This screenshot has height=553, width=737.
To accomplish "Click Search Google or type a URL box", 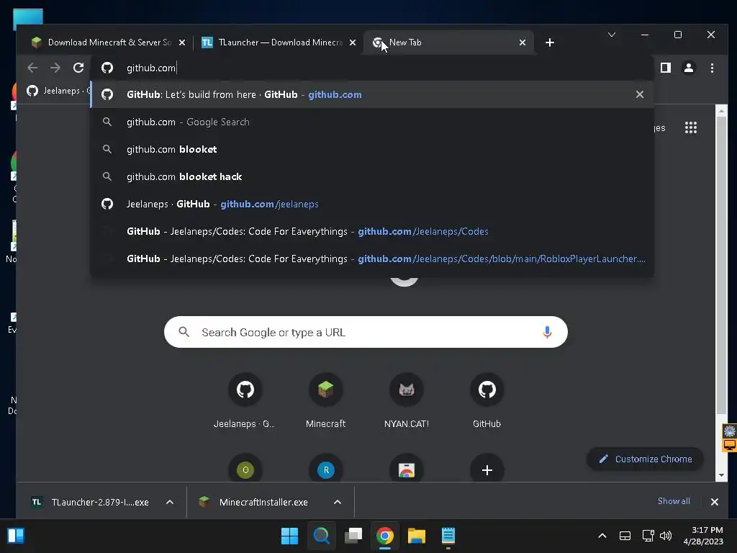I will (x=366, y=332).
